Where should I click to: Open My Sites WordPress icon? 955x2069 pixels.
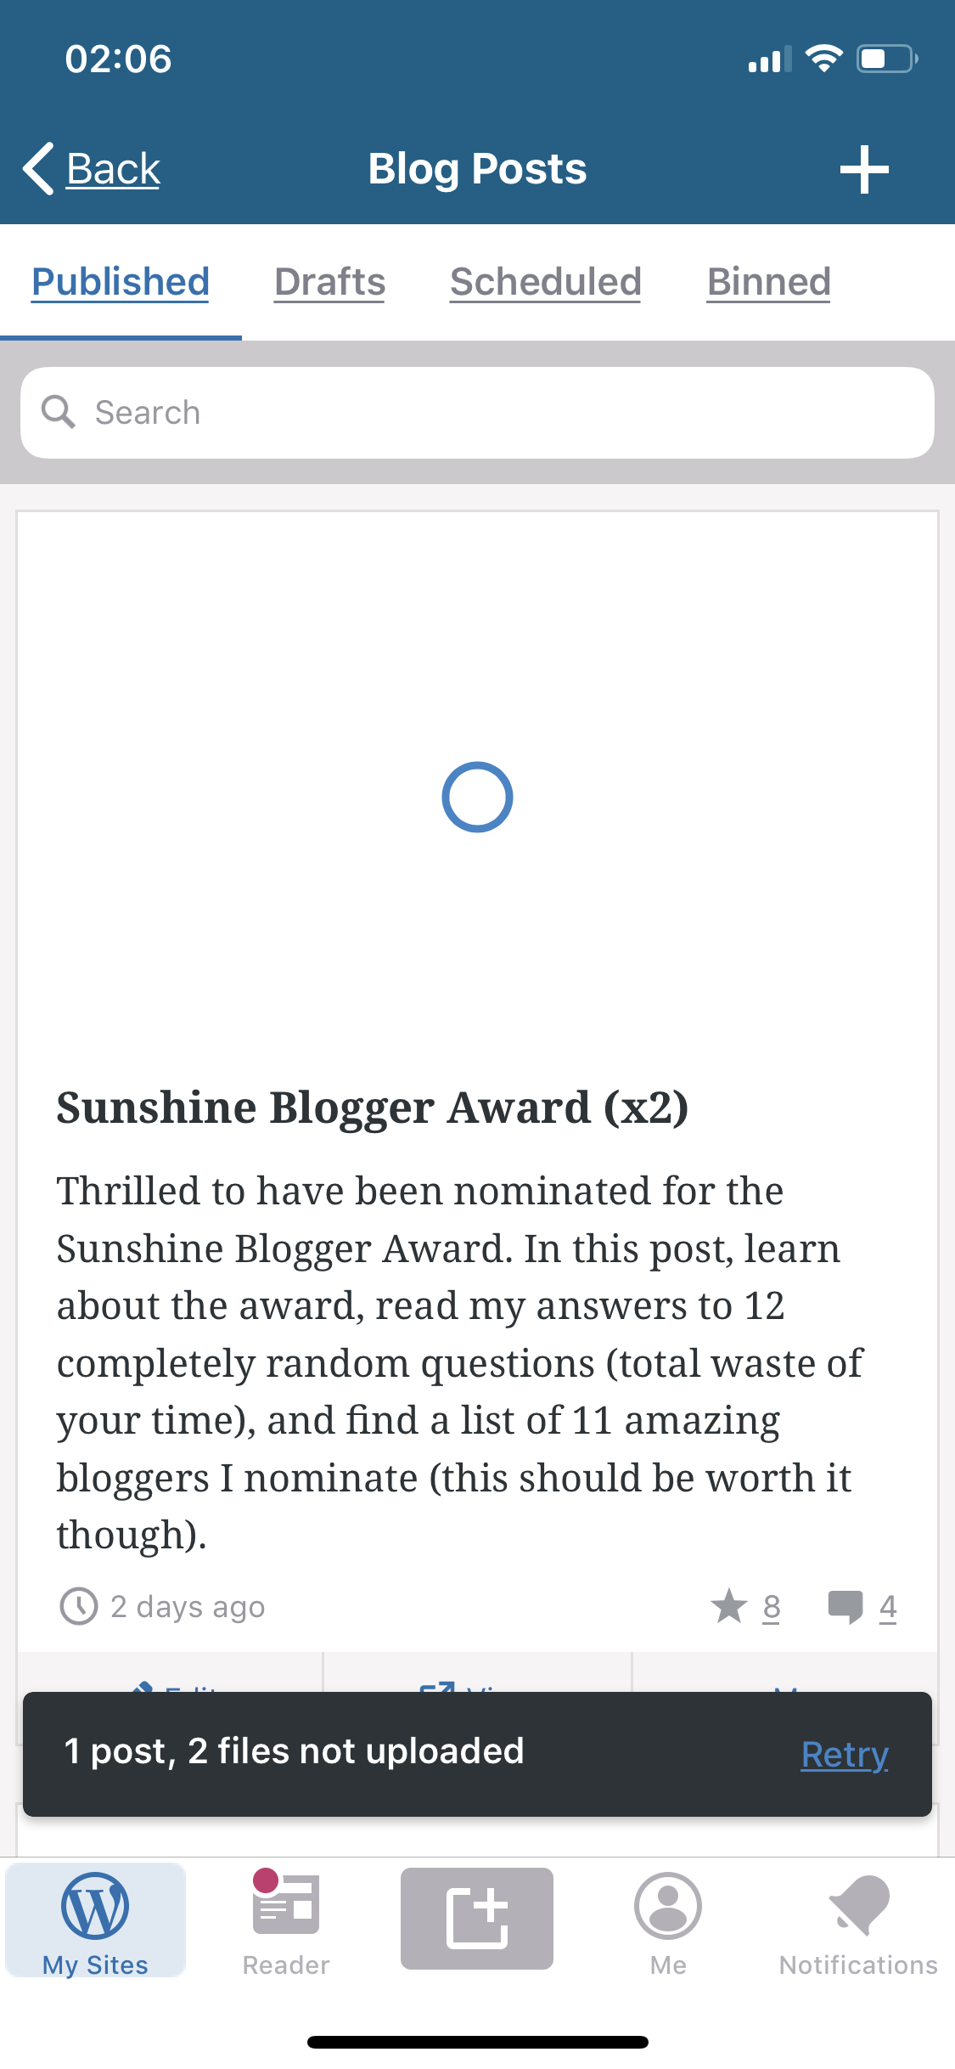(95, 1906)
